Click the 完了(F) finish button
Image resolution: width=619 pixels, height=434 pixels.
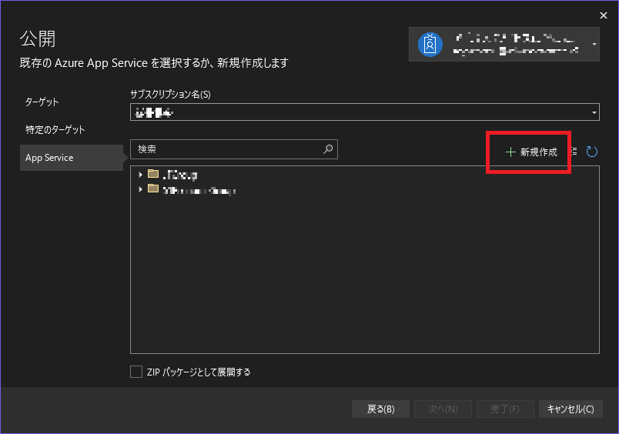(x=505, y=409)
